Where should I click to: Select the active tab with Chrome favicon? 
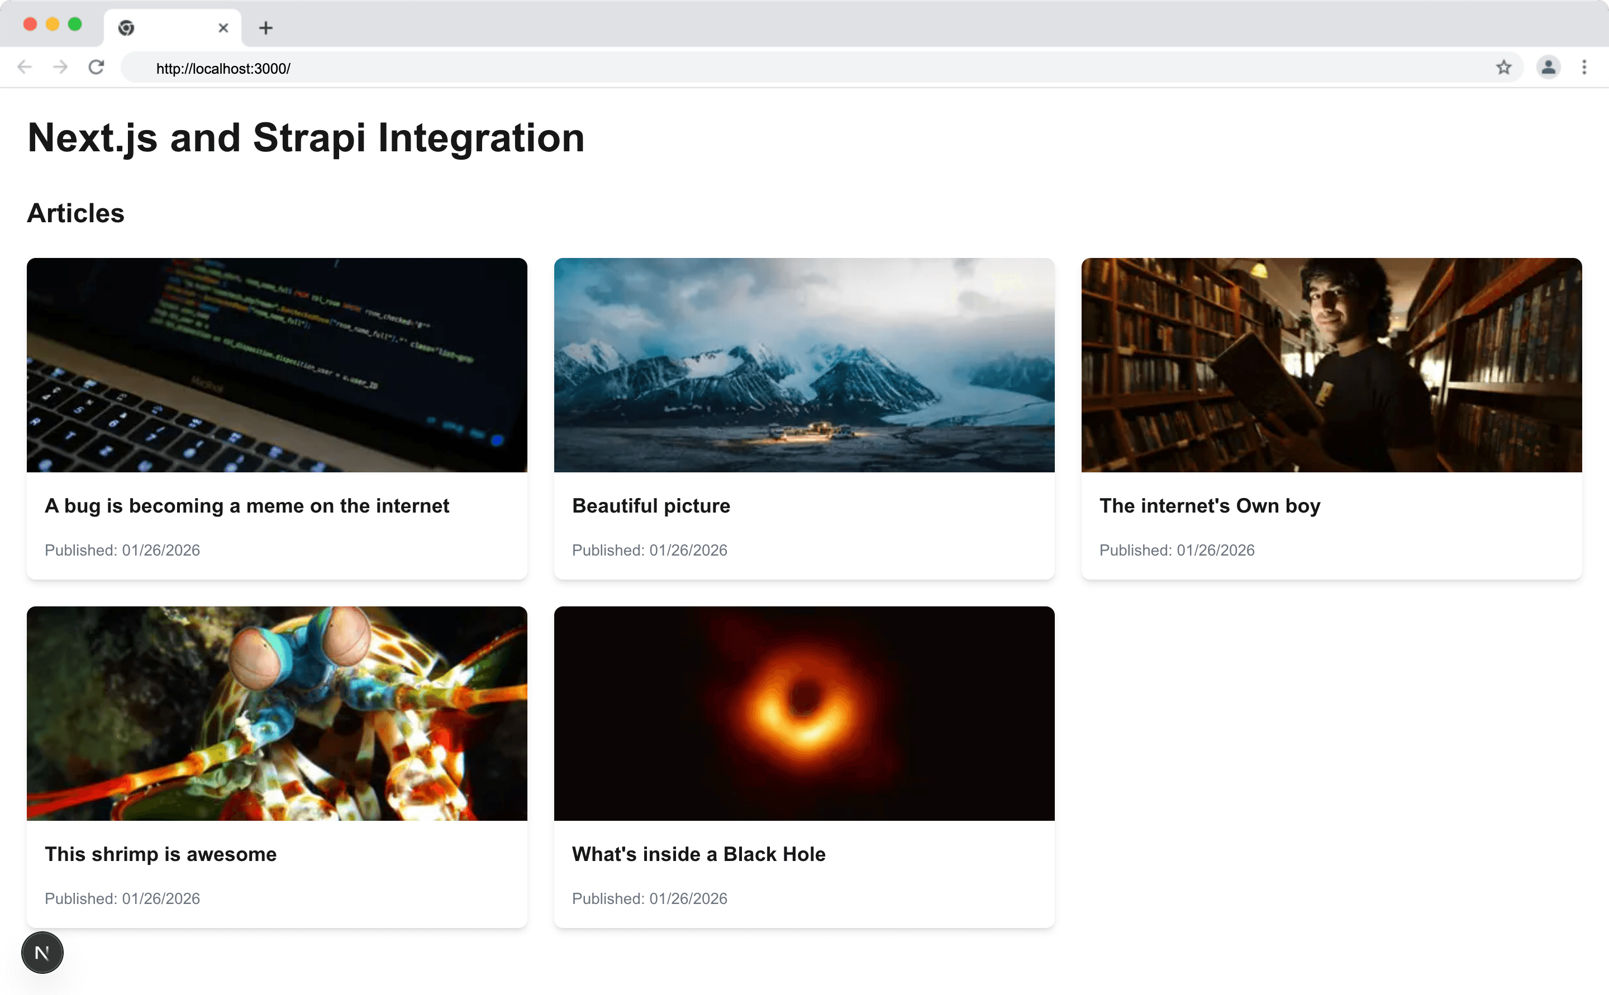tap(173, 28)
